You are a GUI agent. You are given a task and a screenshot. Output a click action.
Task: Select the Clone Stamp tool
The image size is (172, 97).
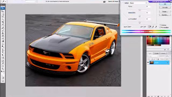point(3,33)
